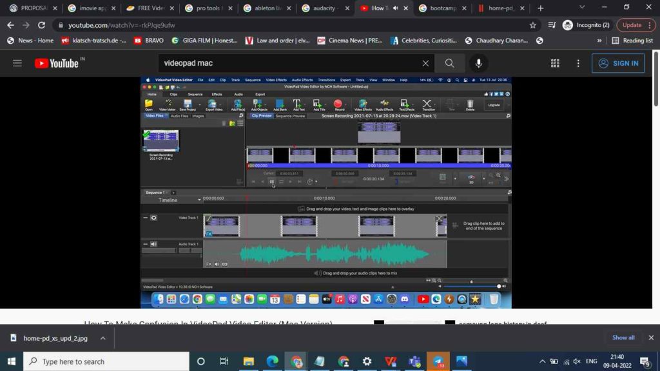The height and width of the screenshot is (371, 660).
Task: Click the Add Objects toolbar icon
Action: coord(257,104)
